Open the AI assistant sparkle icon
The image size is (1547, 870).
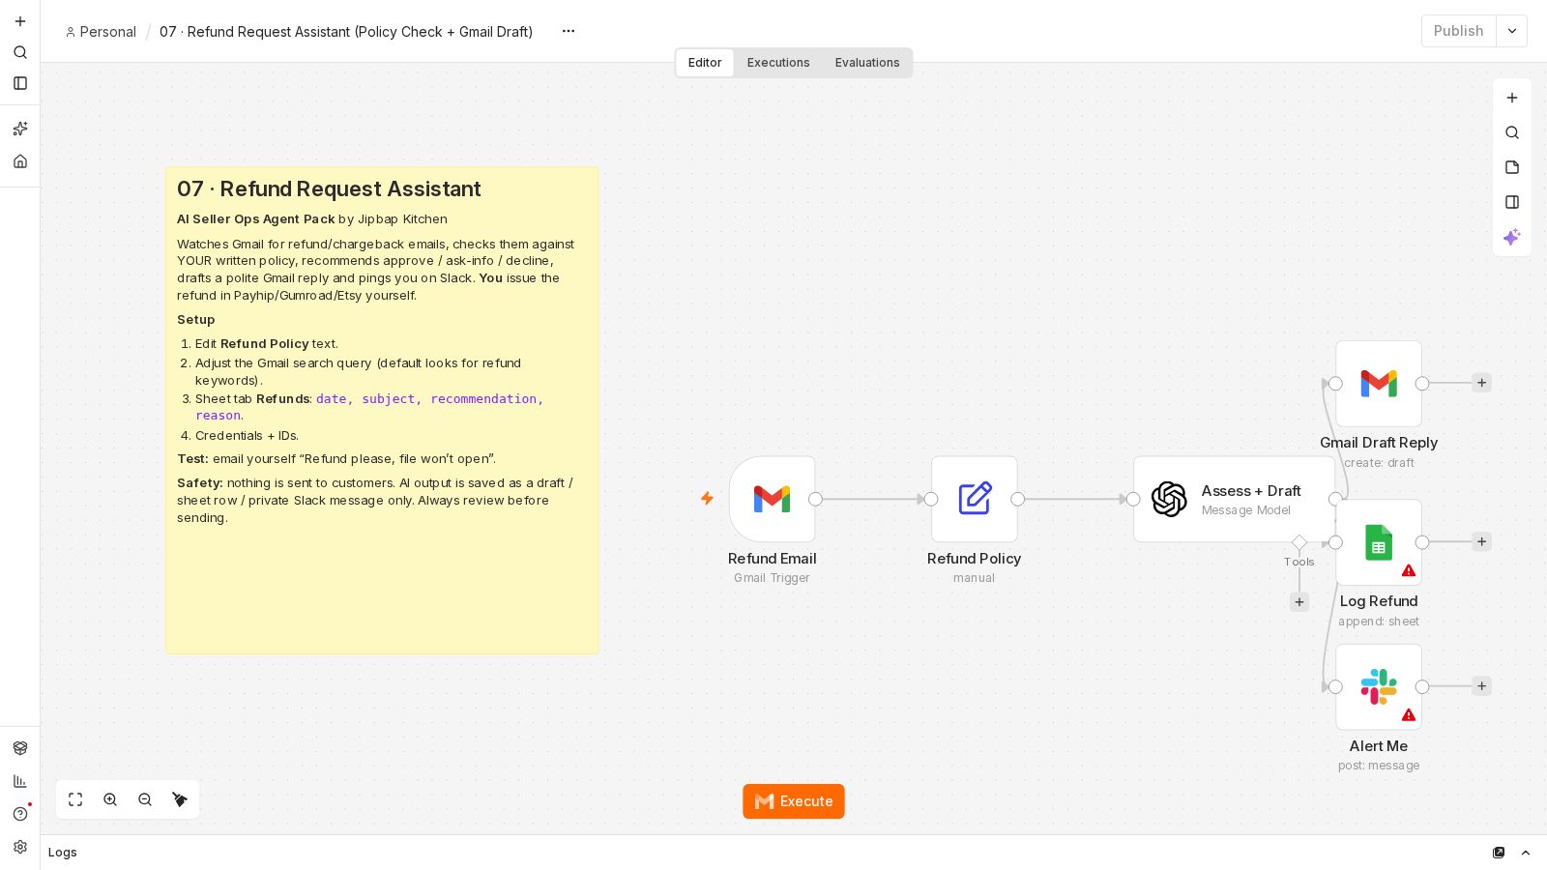[1512, 237]
